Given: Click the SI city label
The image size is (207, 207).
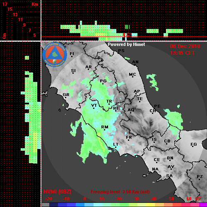Looking at the screenshot, I should pos(73,71).
